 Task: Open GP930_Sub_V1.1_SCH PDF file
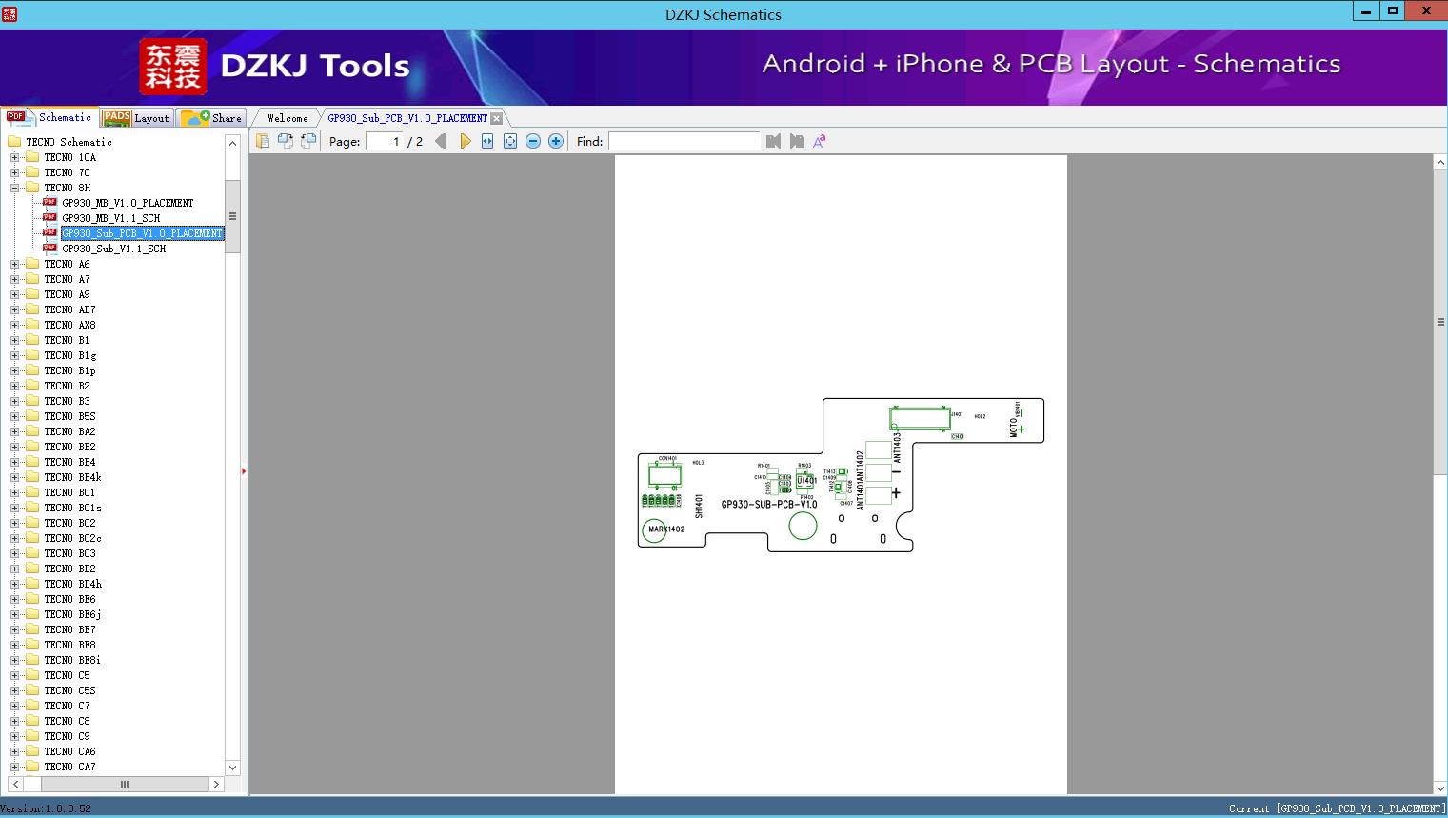pos(114,249)
